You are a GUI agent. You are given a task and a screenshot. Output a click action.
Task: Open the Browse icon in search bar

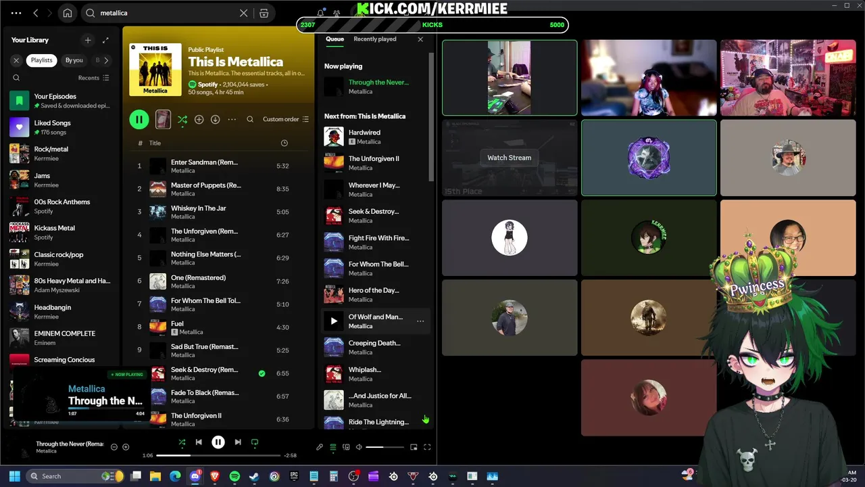(x=264, y=13)
